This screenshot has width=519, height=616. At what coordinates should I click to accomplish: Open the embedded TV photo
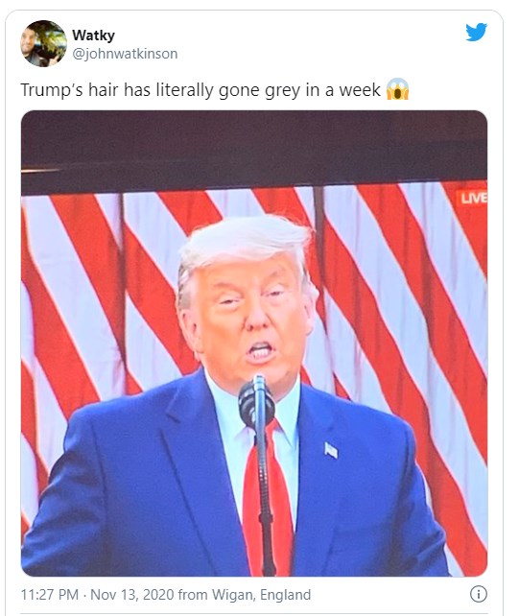pyautogui.click(x=254, y=344)
